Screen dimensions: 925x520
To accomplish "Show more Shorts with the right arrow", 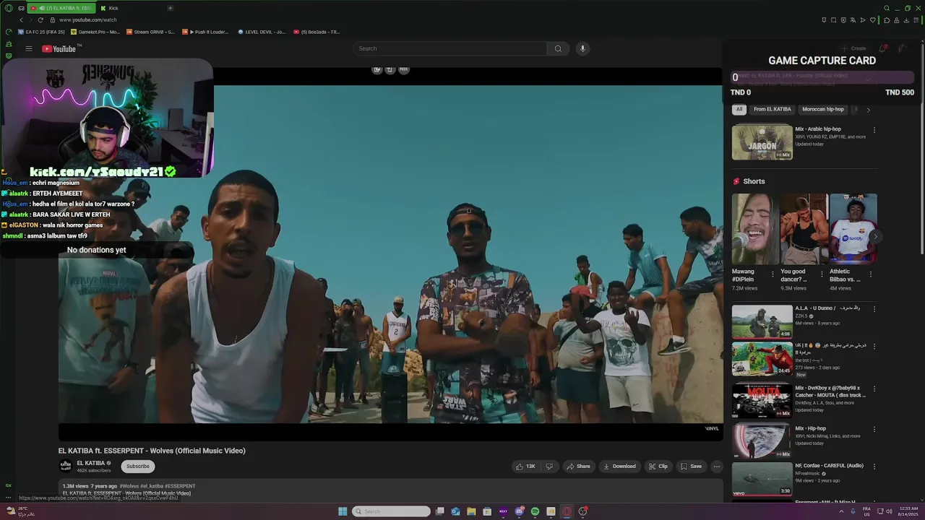I will [x=875, y=237].
